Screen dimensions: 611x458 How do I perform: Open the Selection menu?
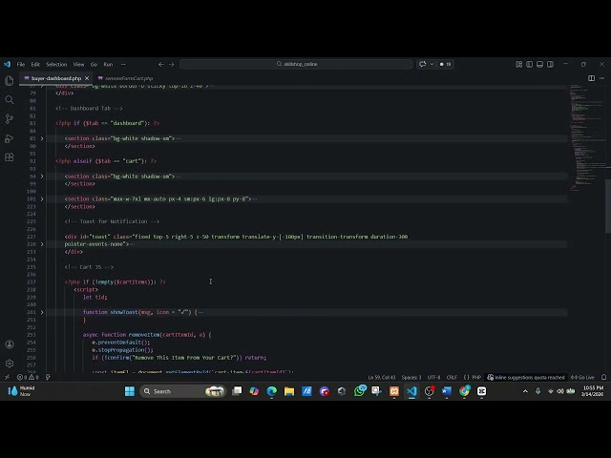click(56, 64)
